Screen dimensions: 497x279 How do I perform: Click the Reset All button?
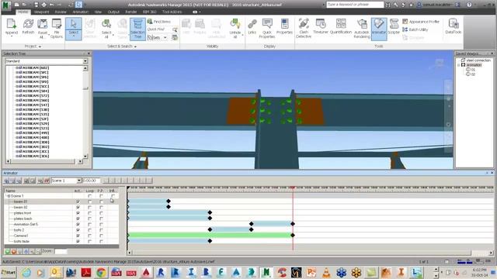(x=43, y=29)
